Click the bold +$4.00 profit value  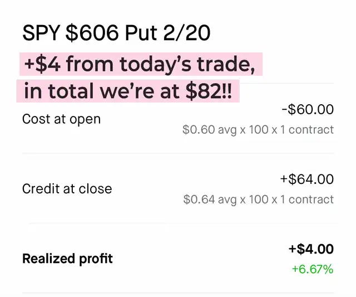tap(311, 249)
